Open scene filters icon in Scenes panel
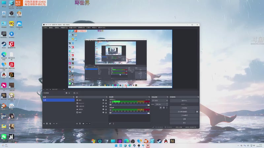This screenshot has height=148, width=264. [50, 124]
